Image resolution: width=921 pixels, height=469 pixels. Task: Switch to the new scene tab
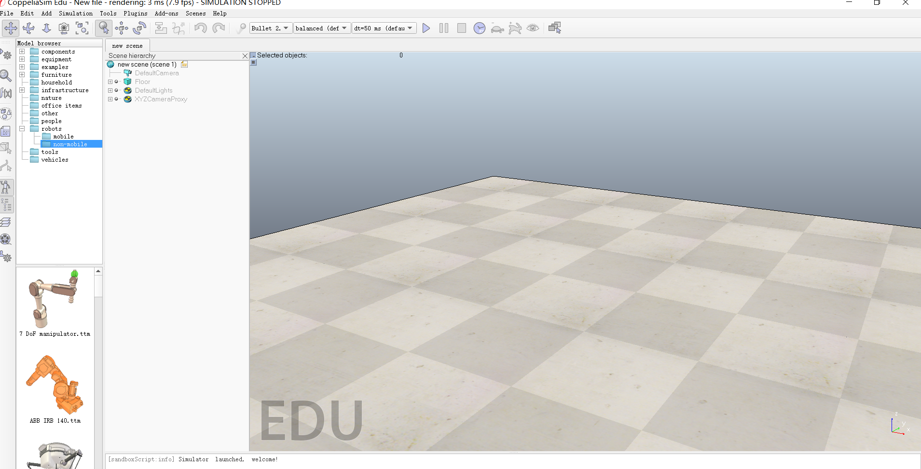127,46
